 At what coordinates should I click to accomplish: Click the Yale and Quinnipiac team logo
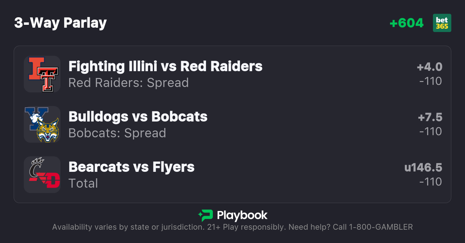(x=42, y=124)
